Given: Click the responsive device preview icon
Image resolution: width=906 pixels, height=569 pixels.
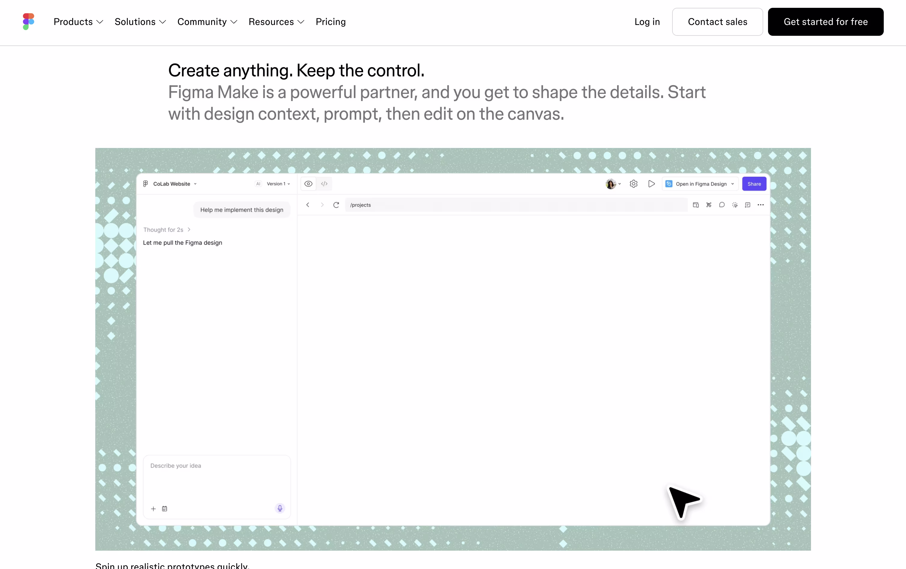Looking at the screenshot, I should pyautogui.click(x=696, y=205).
